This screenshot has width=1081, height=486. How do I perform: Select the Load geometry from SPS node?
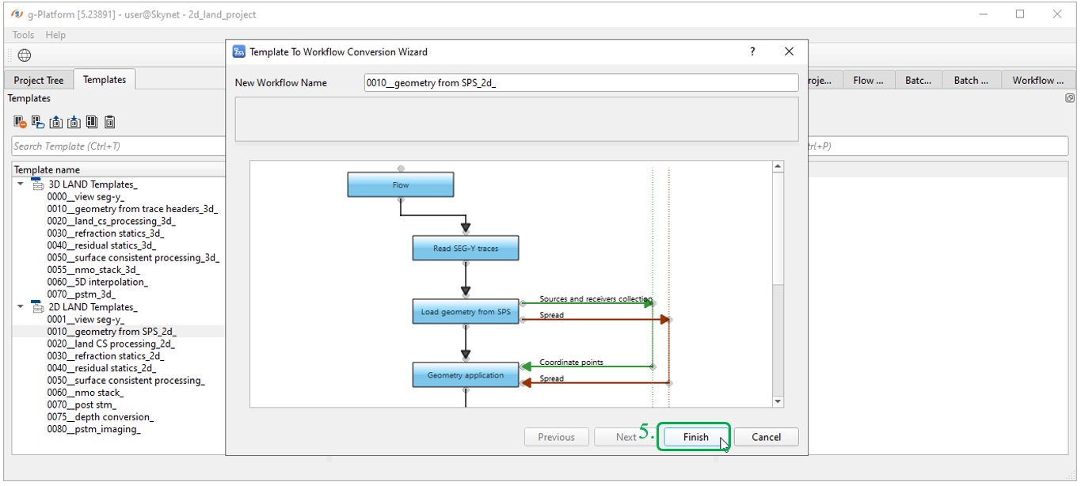pyautogui.click(x=465, y=312)
